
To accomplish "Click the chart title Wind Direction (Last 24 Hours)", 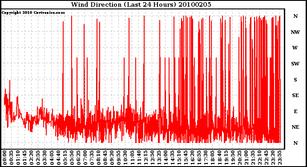I will pos(124,4).
